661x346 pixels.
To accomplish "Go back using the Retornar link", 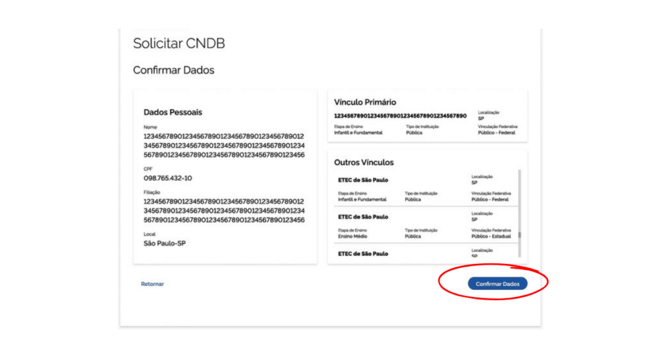I will [x=152, y=284].
